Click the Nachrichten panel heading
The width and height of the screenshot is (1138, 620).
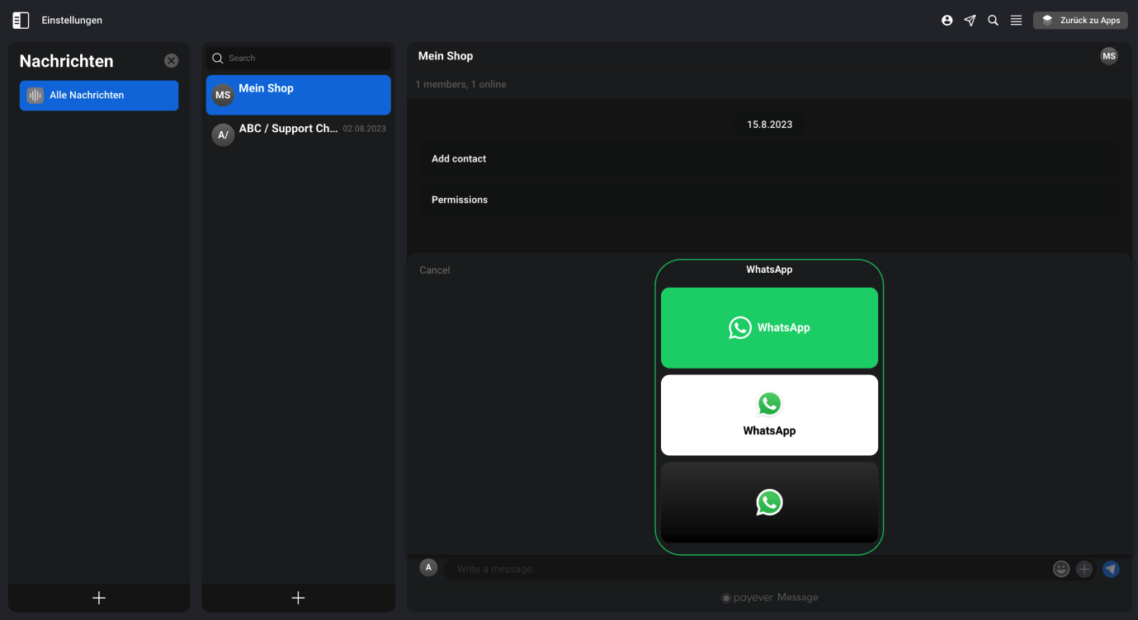pyautogui.click(x=66, y=61)
